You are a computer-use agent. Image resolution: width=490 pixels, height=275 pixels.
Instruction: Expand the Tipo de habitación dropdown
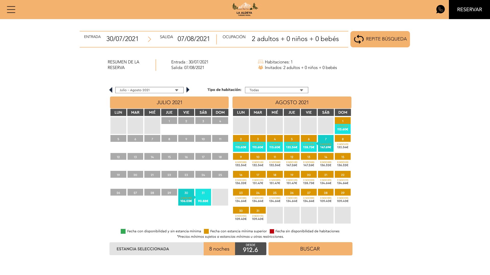coord(276,90)
